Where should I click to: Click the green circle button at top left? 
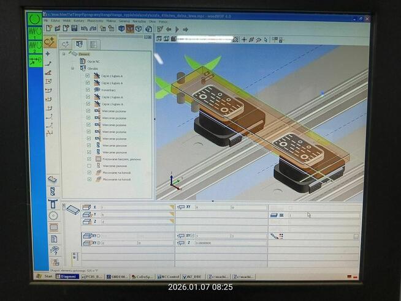(35, 18)
